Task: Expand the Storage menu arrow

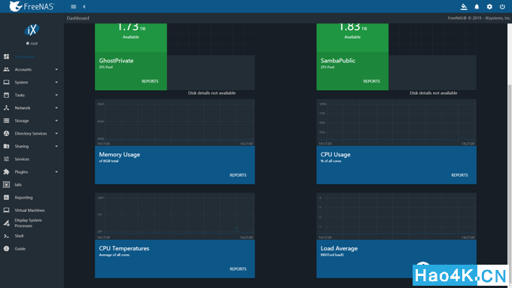Action: [56, 120]
